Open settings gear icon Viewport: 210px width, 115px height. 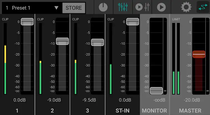[186, 7]
